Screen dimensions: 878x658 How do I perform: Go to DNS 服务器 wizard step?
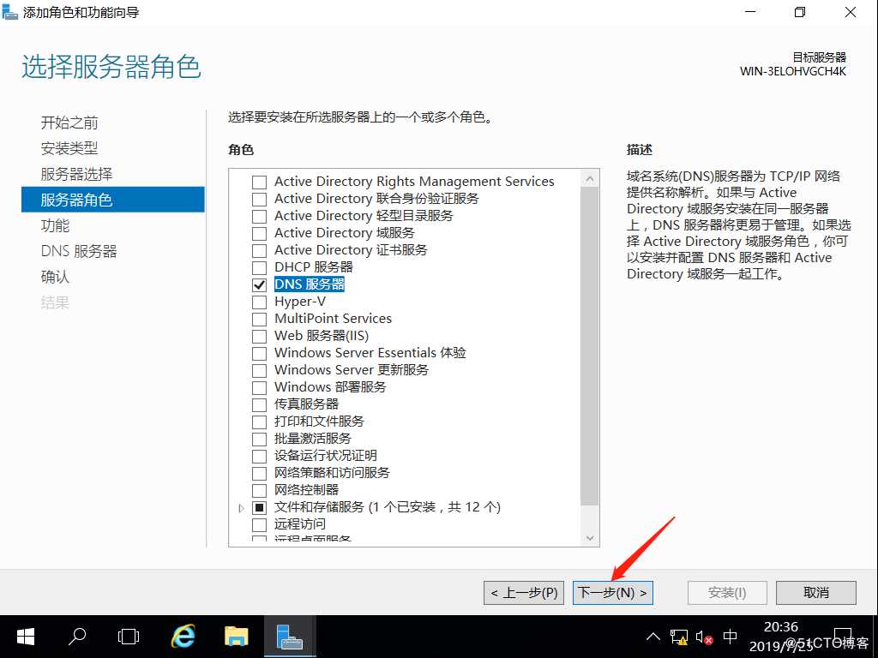79,251
